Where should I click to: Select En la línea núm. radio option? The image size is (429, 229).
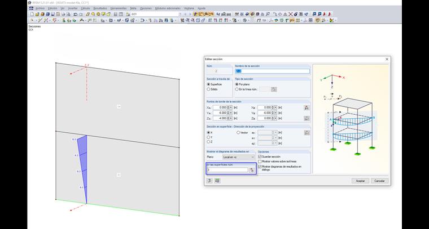237,89
